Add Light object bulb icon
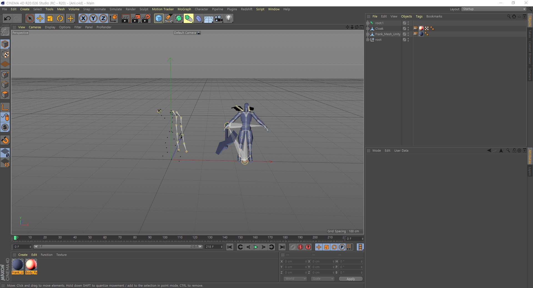533x288 pixels. click(229, 19)
